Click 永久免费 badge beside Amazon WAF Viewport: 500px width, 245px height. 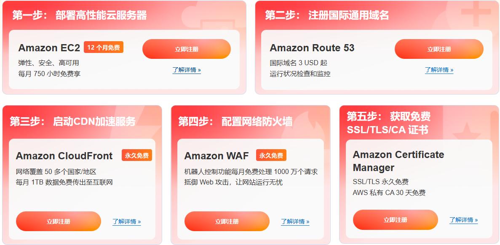point(271,155)
